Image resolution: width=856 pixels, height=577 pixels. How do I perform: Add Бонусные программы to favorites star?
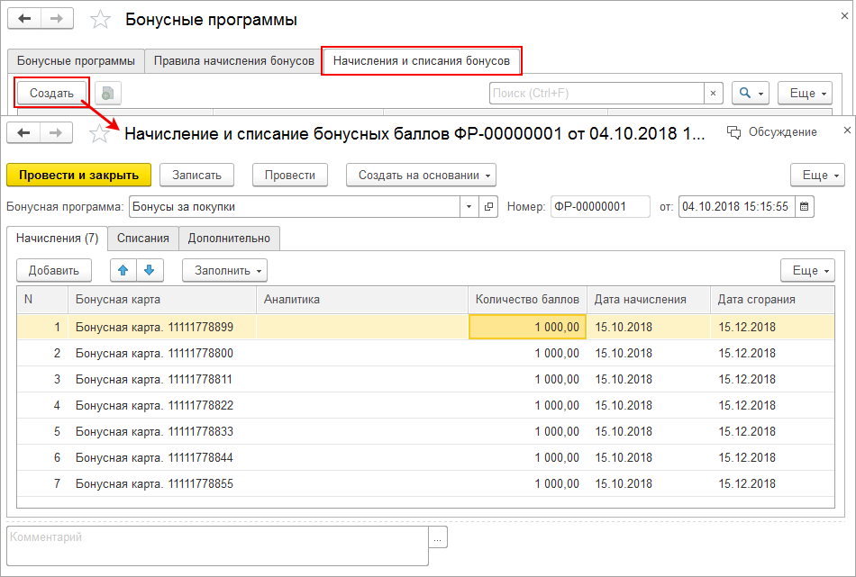tap(100, 20)
